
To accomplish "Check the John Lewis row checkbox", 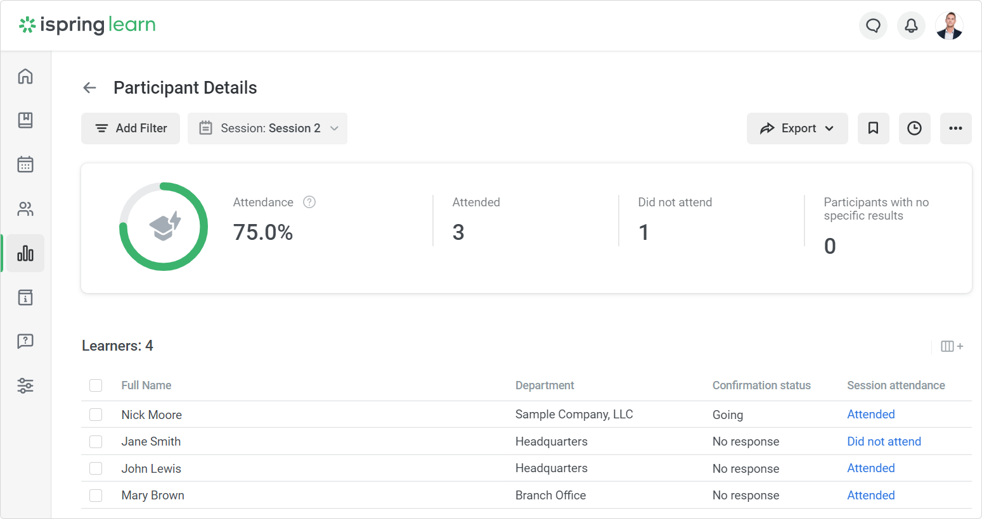I will (96, 468).
